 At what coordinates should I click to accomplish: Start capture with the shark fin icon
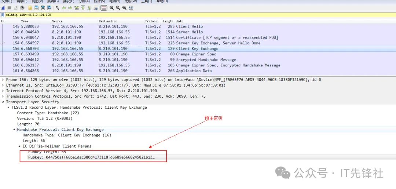coord(3,8)
